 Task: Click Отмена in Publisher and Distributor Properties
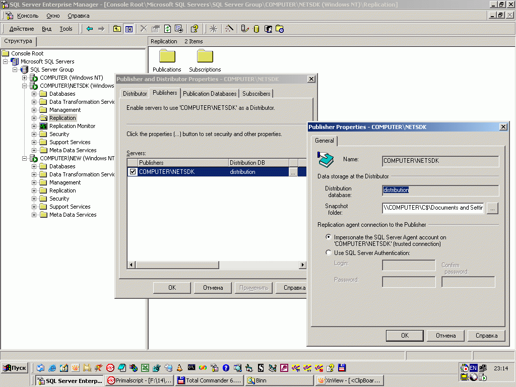[x=213, y=288]
